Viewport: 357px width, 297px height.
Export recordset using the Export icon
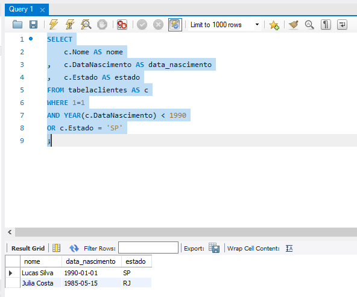(214, 247)
